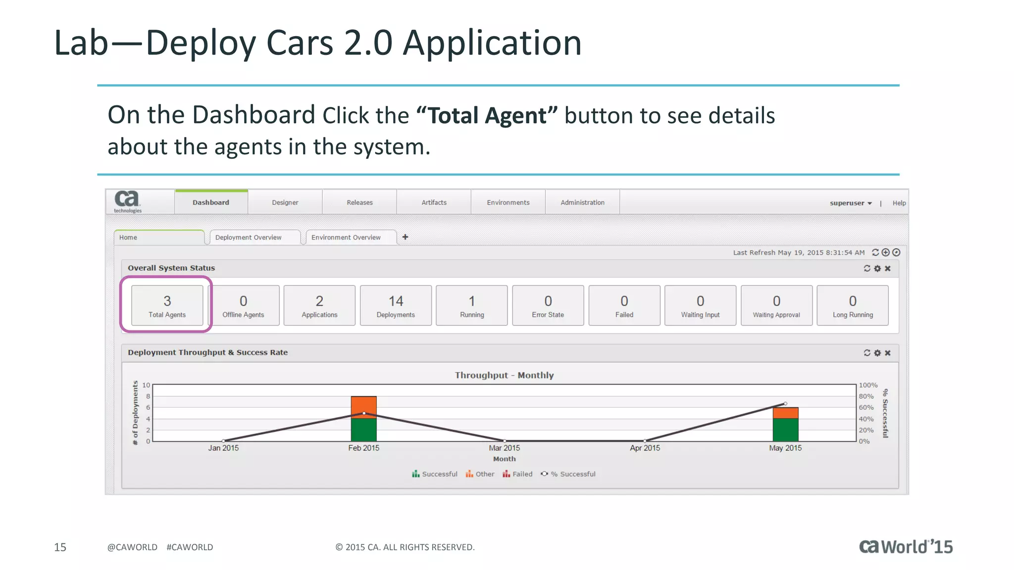Screen dimensions: 1014x570
Task: Refresh the Deployment Throughput & Success Rate panel
Action: [x=867, y=353]
